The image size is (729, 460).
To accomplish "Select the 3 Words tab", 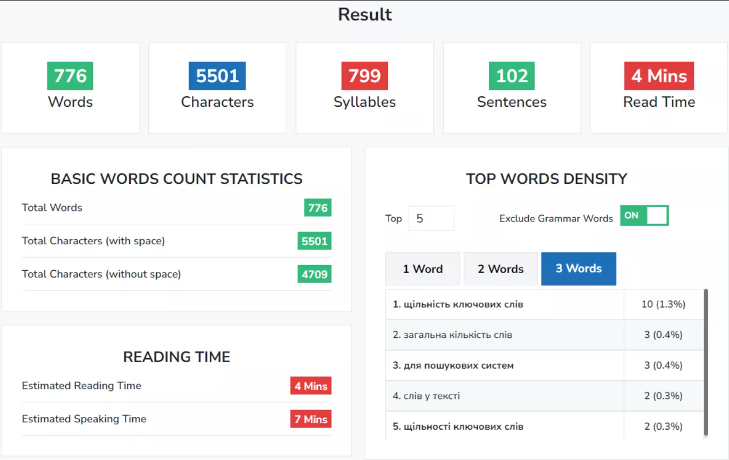I will pos(579,269).
